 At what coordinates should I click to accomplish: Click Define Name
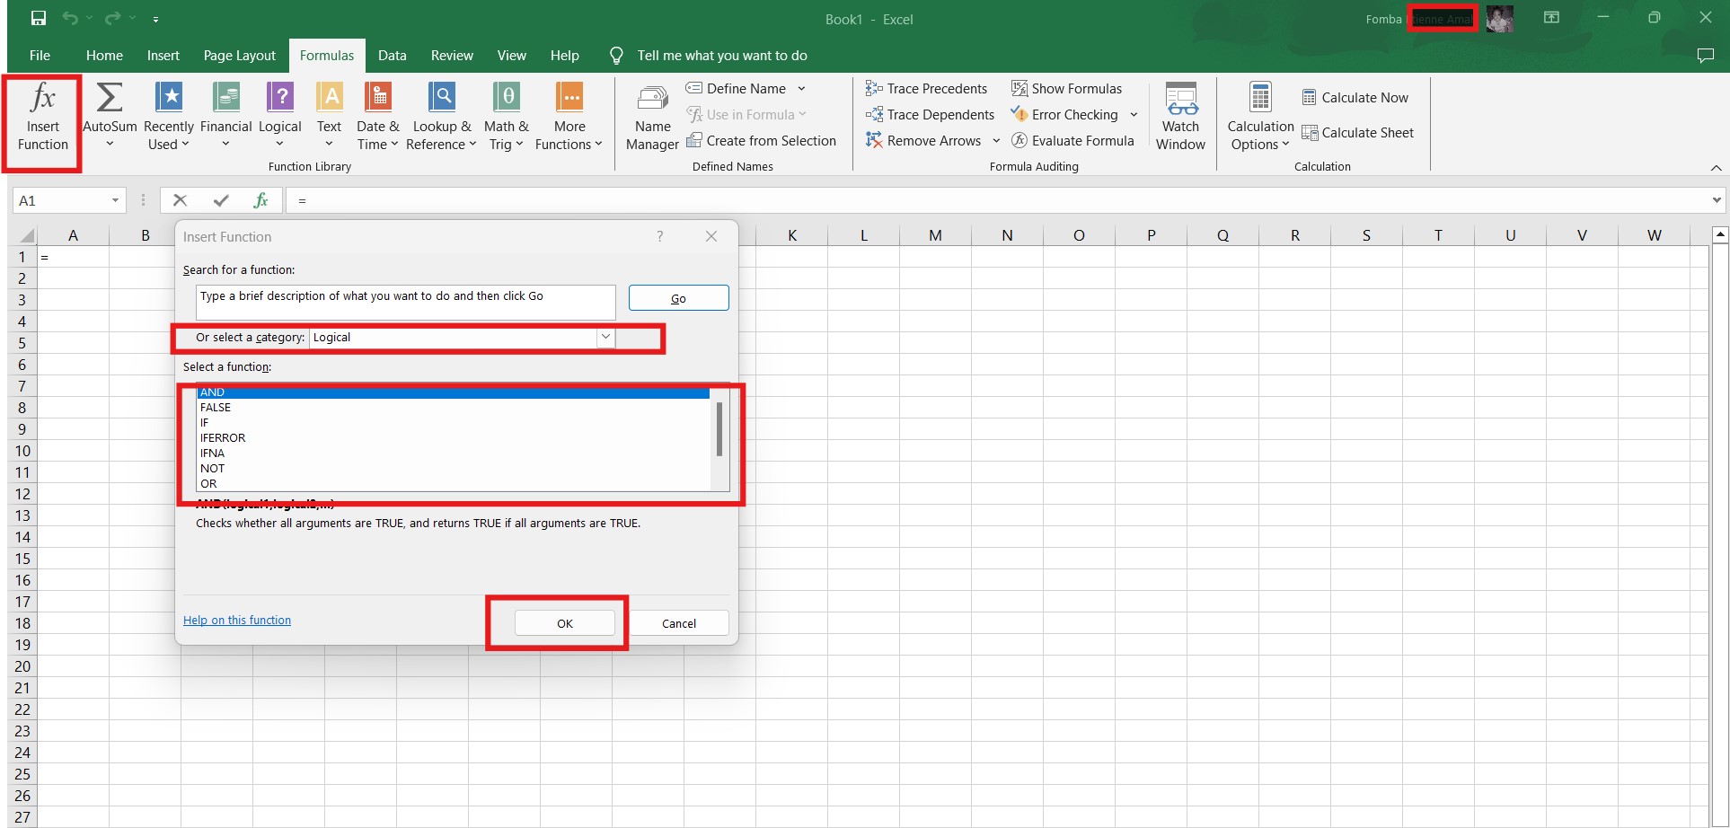736,88
